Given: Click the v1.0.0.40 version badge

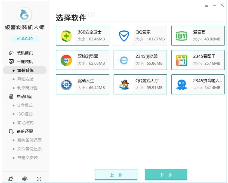Looking at the screenshot, I should pyautogui.click(x=25, y=39).
